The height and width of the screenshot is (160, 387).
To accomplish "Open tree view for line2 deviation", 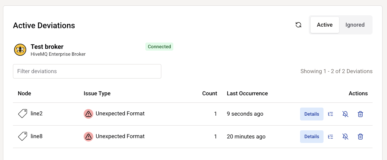I will point(330,114).
